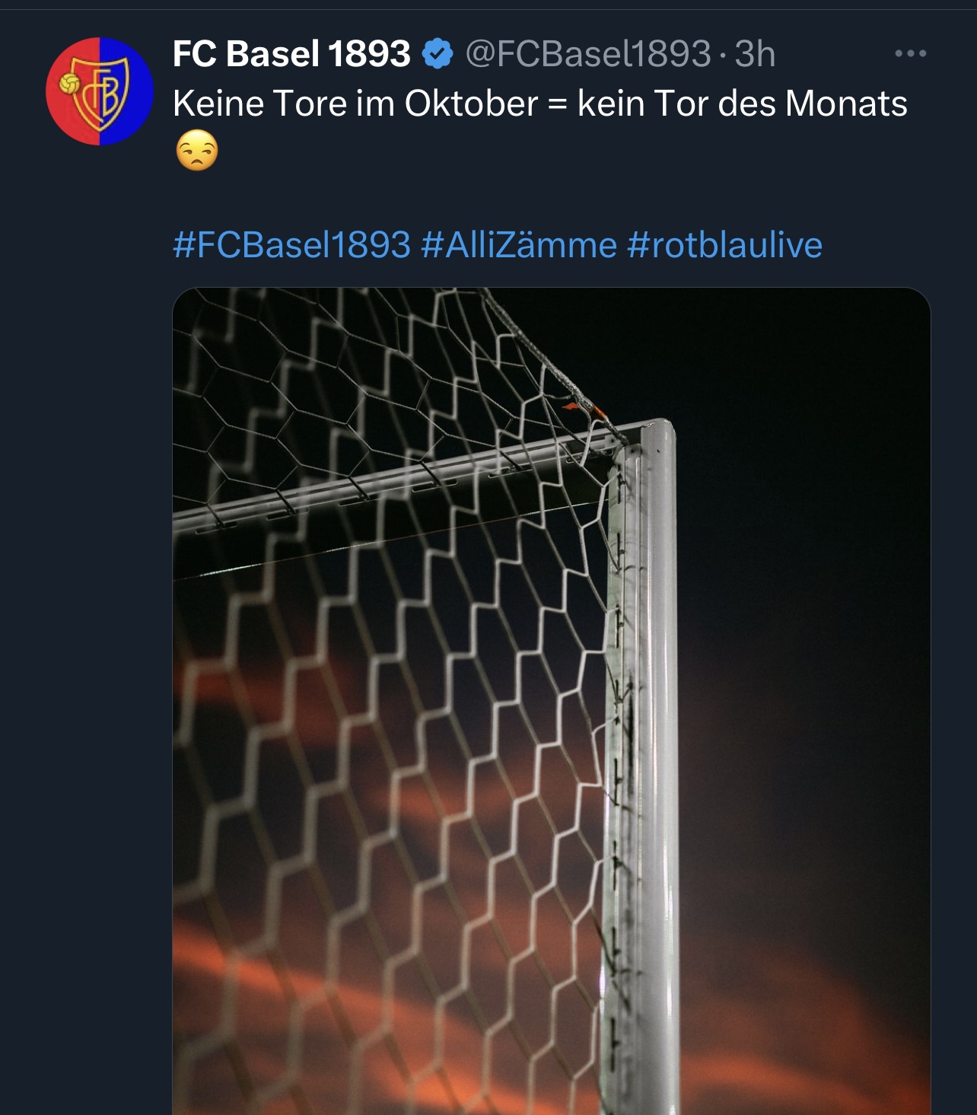Open the goal net photo

(x=552, y=701)
